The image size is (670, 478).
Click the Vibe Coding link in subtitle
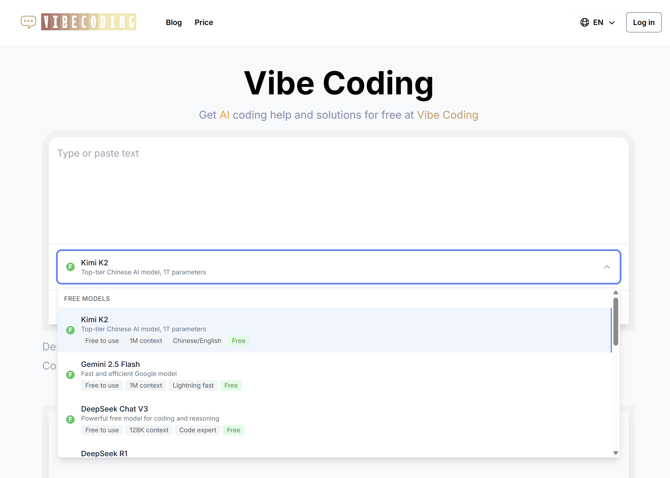coord(447,115)
